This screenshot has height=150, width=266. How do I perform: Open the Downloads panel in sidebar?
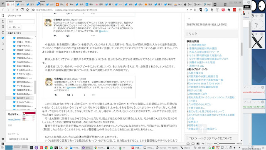pyautogui.click(x=3, y=21)
